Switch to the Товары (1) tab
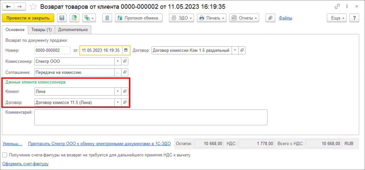The width and height of the screenshot is (365, 170). click(x=41, y=30)
